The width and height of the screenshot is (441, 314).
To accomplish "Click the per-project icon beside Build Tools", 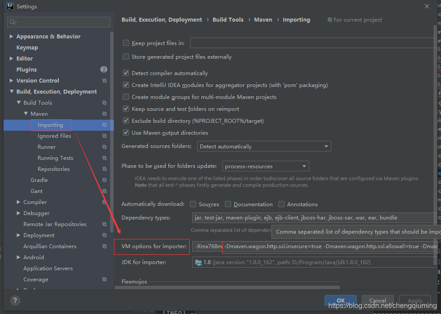I will pos(104,103).
